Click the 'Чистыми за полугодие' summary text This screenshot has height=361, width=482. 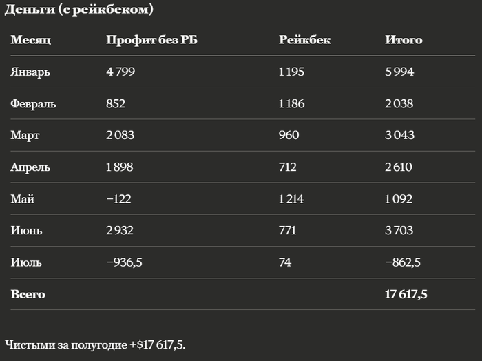coord(66,345)
